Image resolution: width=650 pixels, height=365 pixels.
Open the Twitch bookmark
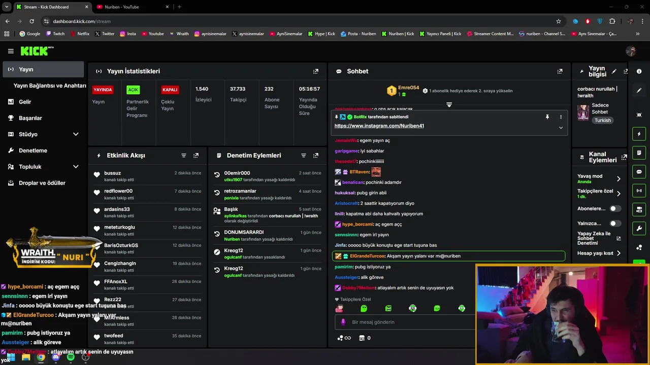coord(55,34)
